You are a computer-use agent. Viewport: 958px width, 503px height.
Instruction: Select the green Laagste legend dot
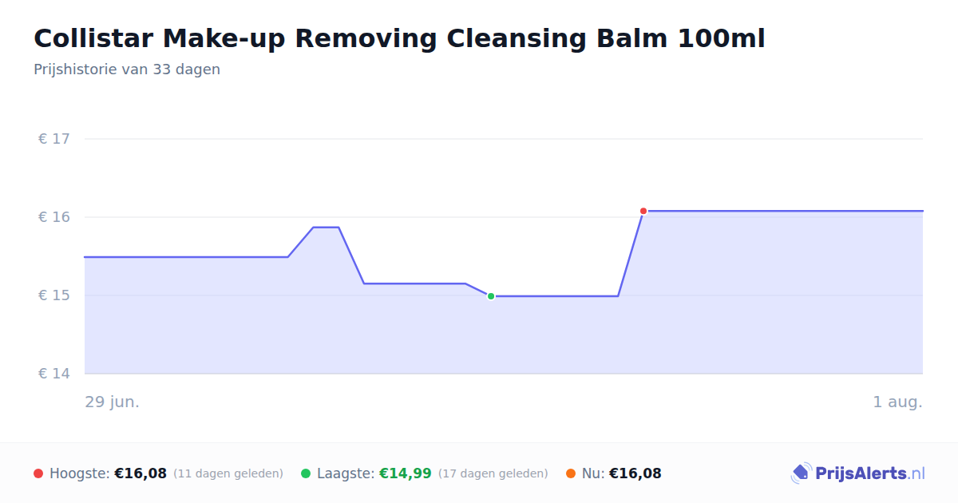pos(306,473)
